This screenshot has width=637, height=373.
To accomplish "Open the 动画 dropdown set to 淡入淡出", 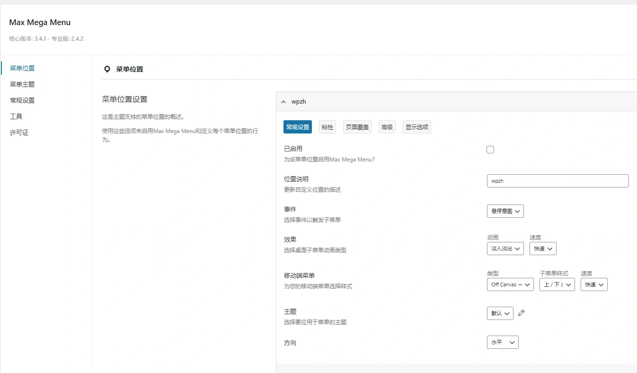I will pos(505,248).
